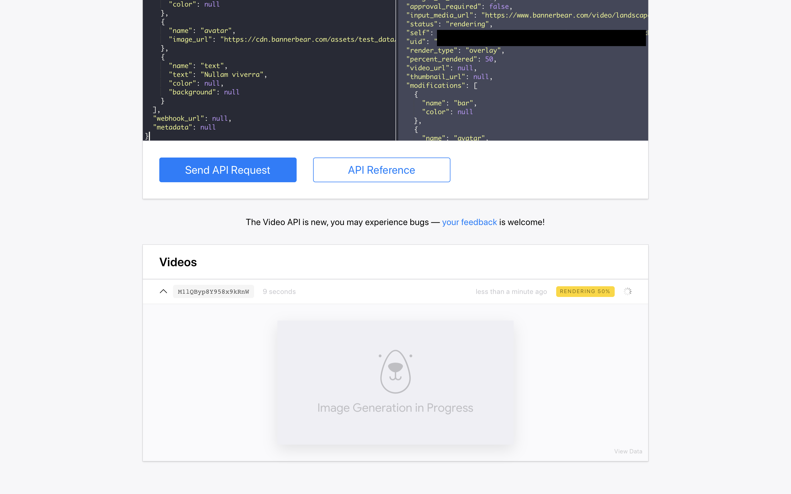Click the RENDERING 50% status badge
The width and height of the screenshot is (791, 494).
tap(585, 291)
